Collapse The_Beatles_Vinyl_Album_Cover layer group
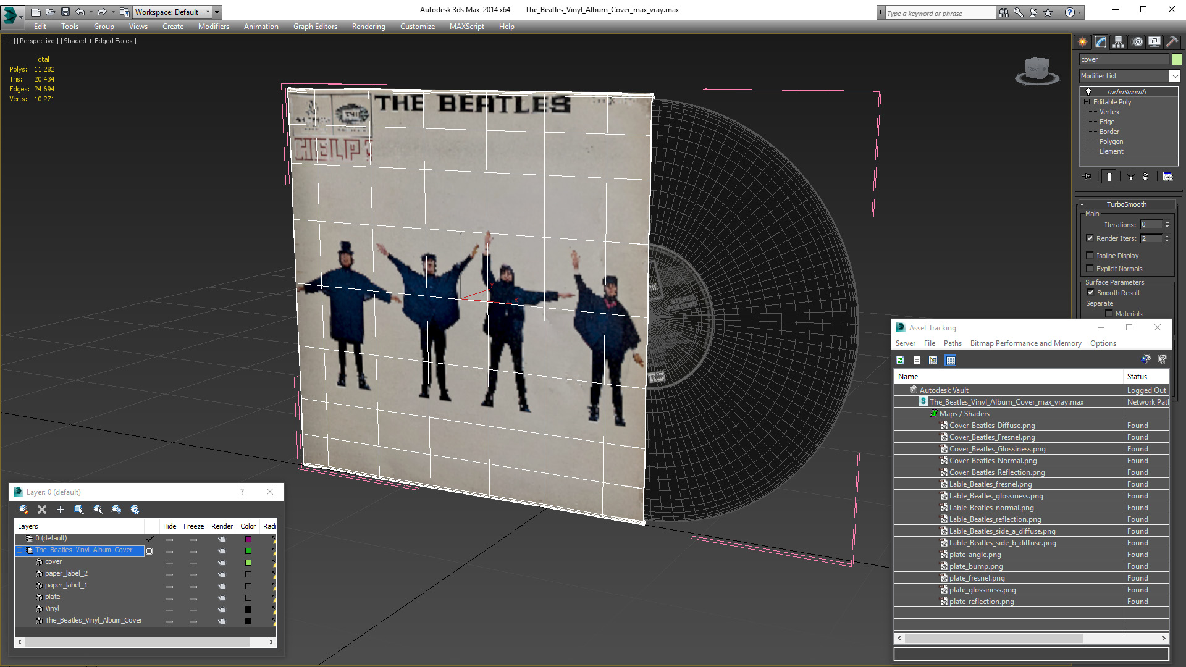Viewport: 1186px width, 667px height. 19,550
